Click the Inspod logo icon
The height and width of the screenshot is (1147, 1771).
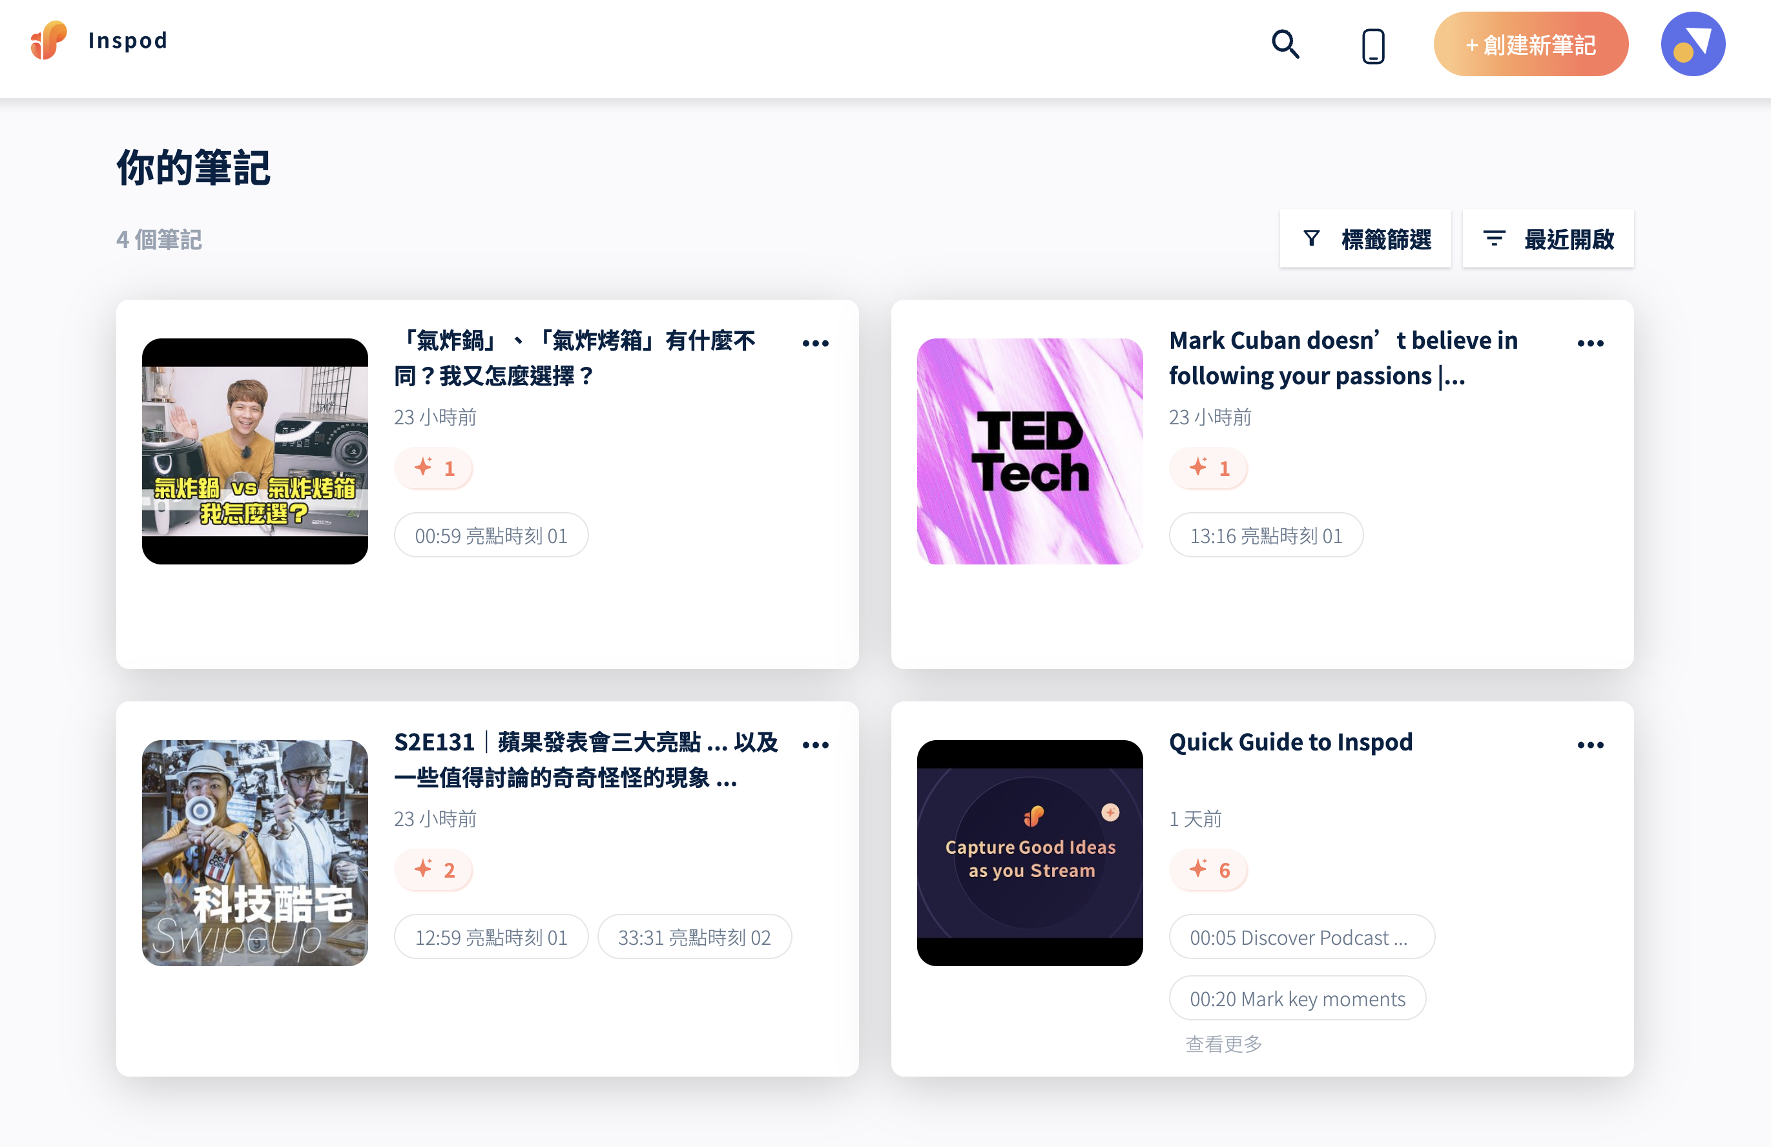pos(48,40)
